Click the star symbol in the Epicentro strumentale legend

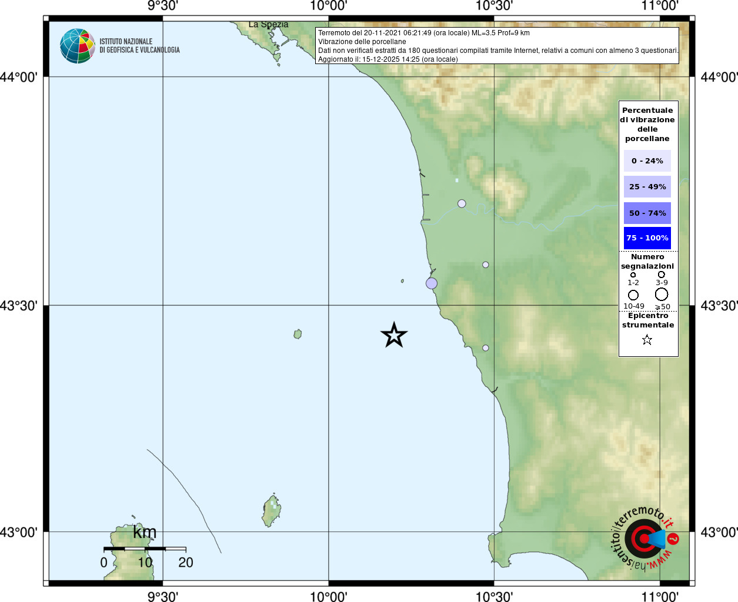(x=647, y=340)
